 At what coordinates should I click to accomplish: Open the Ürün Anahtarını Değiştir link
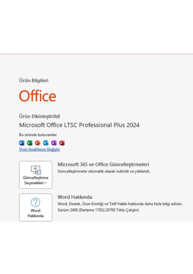40,149
